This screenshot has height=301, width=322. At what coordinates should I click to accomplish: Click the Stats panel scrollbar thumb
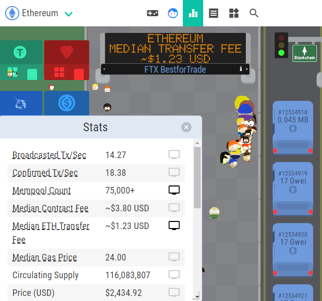point(197,177)
